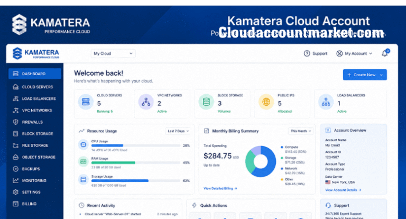406x219 pixels.
Task: Click the Professional account type value
Action: [x=335, y=169]
